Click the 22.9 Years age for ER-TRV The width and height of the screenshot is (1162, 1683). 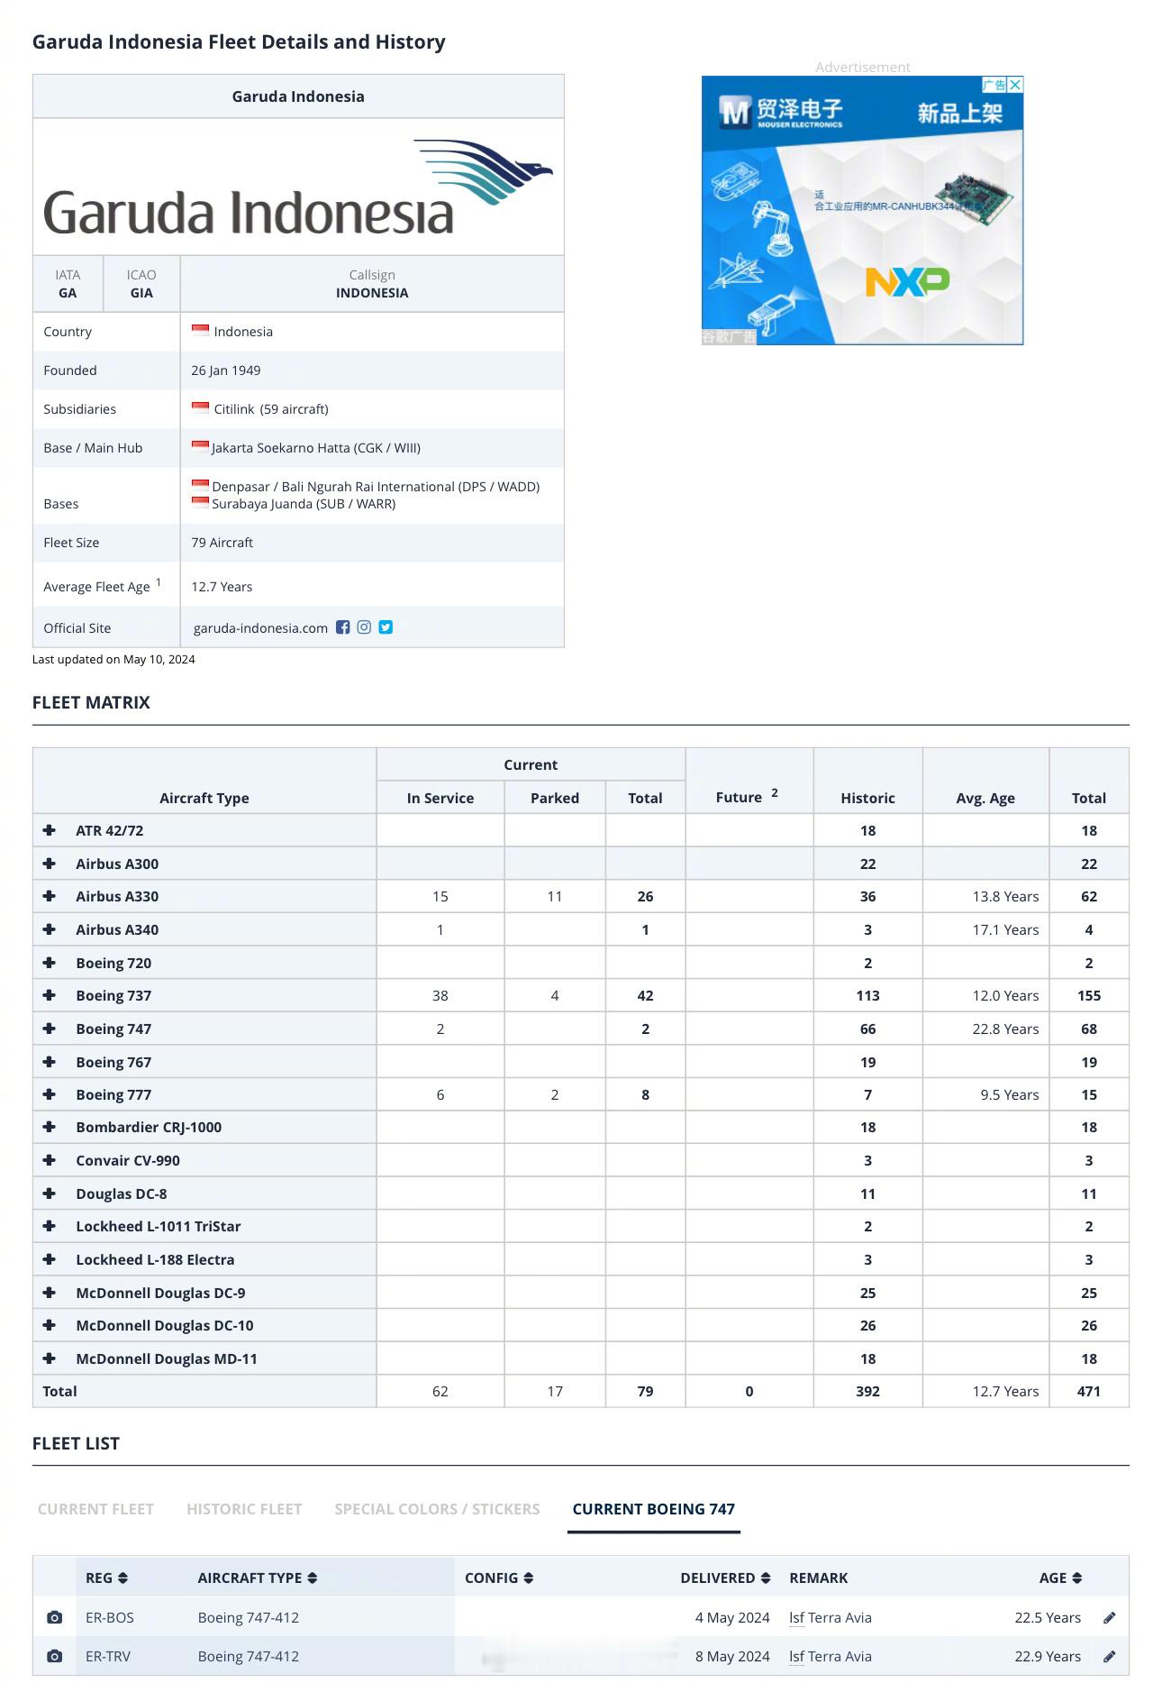click(1048, 1656)
